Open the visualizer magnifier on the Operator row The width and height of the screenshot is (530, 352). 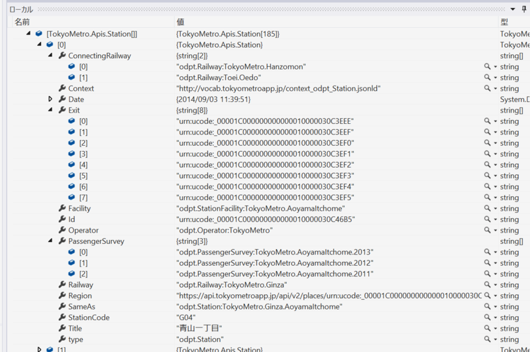(x=487, y=230)
